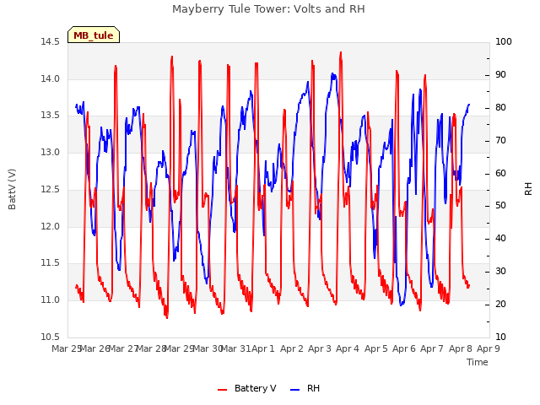Screen dimensions: 540x405
Task: Click the Mar 25 date label
Action: click(67, 348)
